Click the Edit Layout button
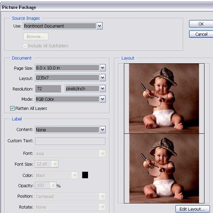Screen dimensions: 213x213 pyautogui.click(x=193, y=209)
